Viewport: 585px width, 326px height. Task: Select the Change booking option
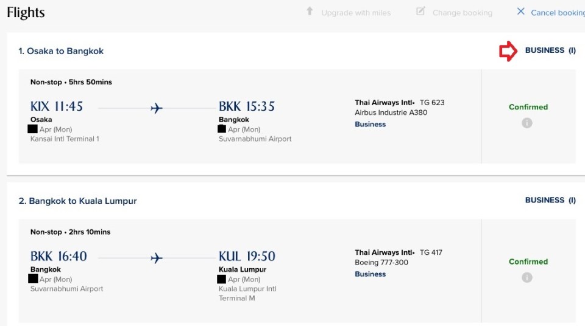(x=462, y=13)
